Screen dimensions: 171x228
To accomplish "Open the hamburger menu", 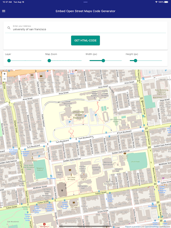I will pos(4,11).
